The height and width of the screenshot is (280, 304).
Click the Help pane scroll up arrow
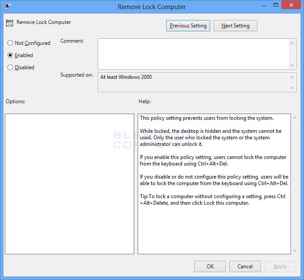point(294,118)
